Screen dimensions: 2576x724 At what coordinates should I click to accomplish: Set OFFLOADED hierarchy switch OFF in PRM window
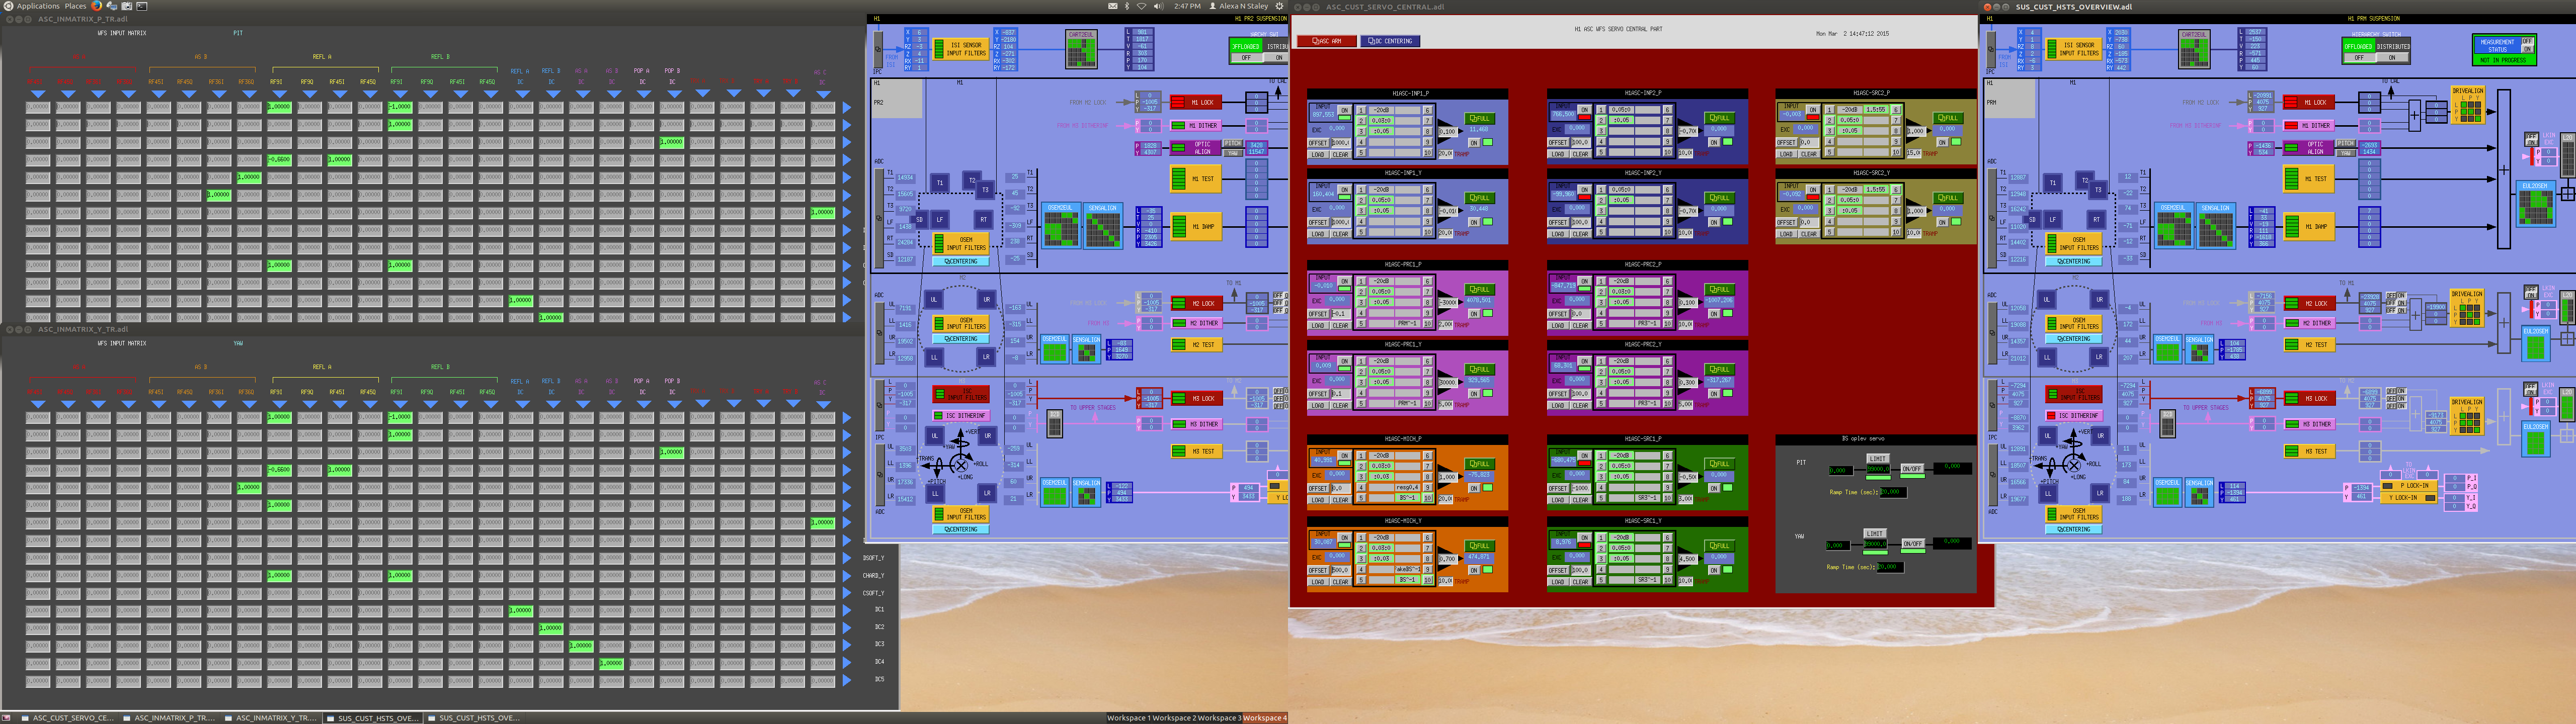coord(2358,58)
